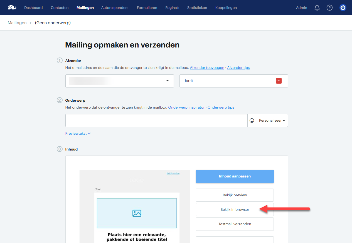
Task: Click the Mailingen breadcrumb link
Action: coord(17,23)
